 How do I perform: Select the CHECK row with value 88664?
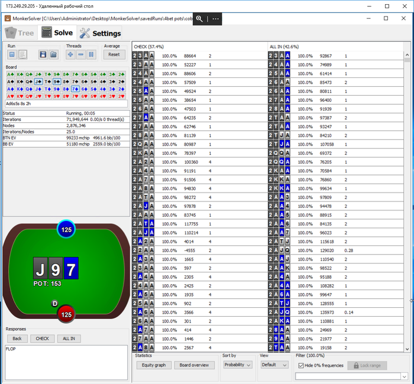click(200, 56)
